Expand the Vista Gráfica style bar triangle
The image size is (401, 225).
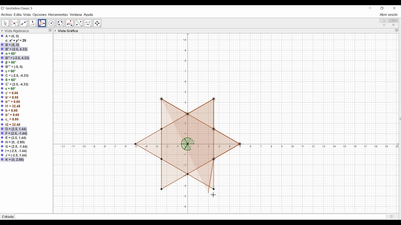[x=55, y=31]
